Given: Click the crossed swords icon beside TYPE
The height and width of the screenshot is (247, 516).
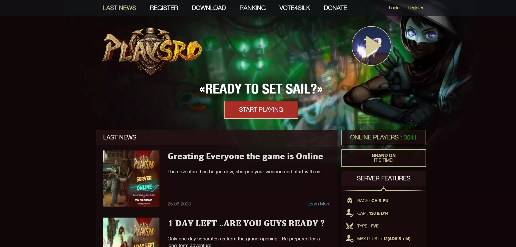Looking at the screenshot, I should pyautogui.click(x=350, y=226).
